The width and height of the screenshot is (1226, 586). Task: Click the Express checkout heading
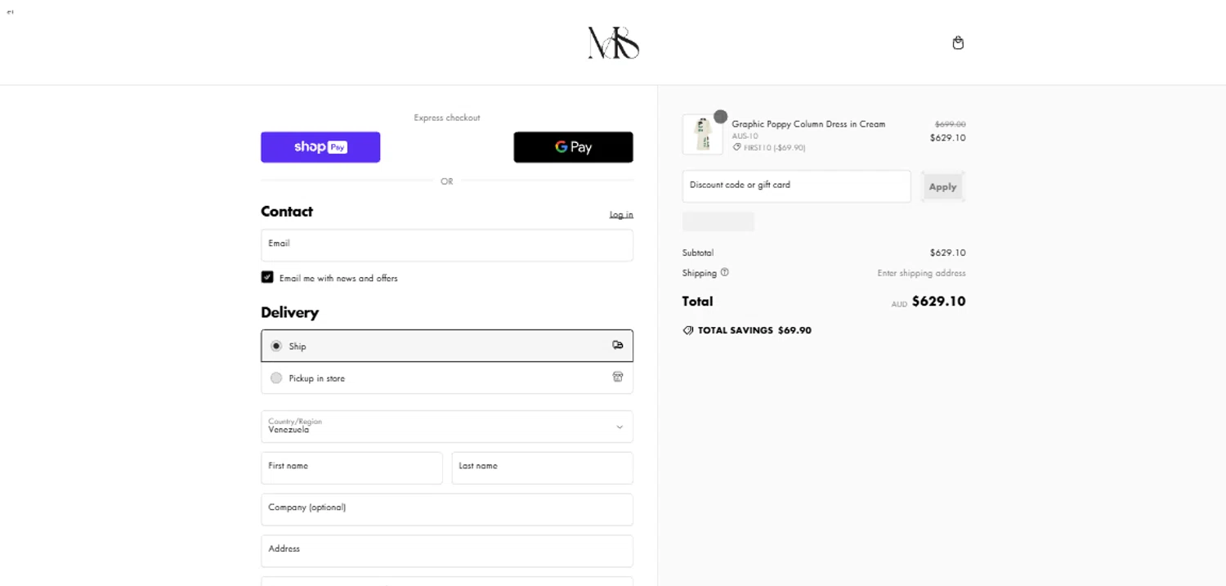click(x=447, y=118)
